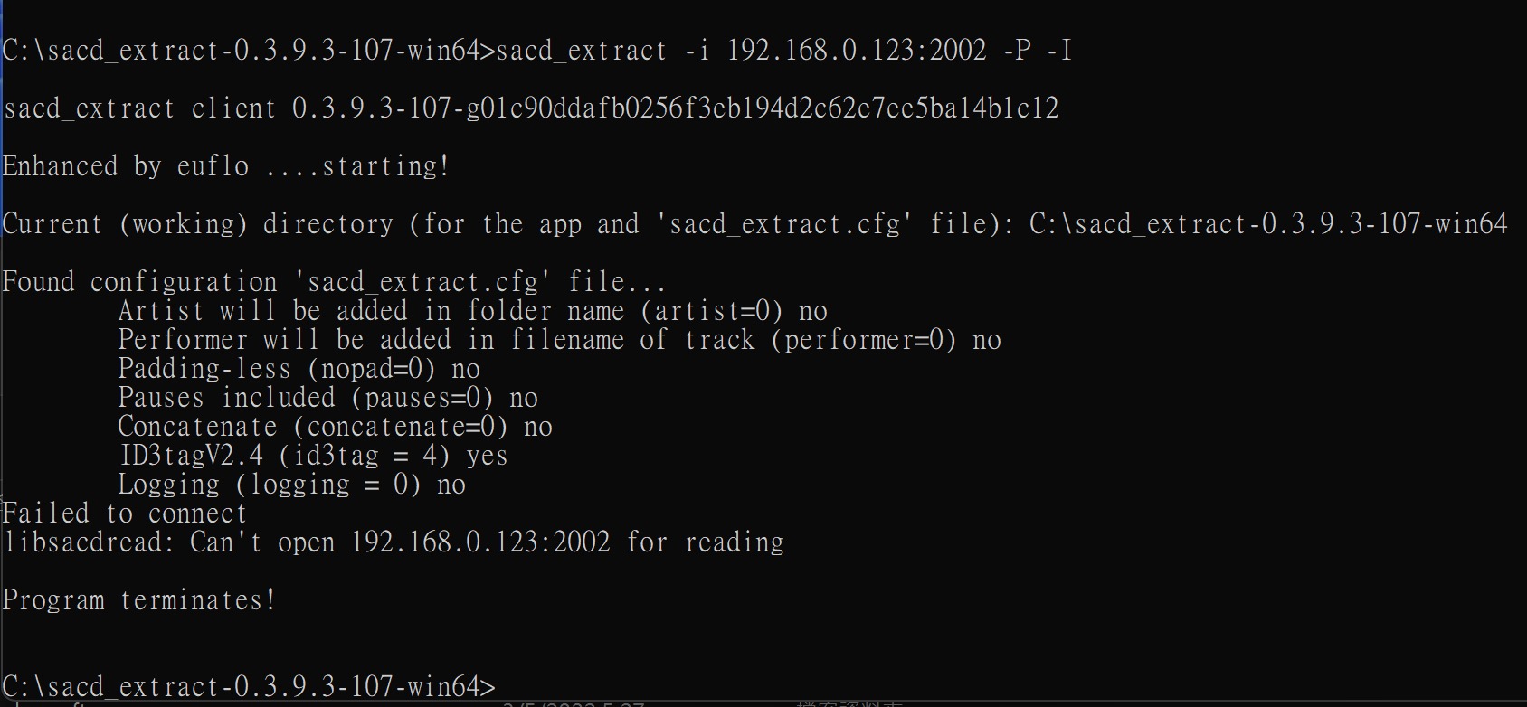Click the Current (working) directory line
The image size is (1527, 707).
[x=755, y=224]
